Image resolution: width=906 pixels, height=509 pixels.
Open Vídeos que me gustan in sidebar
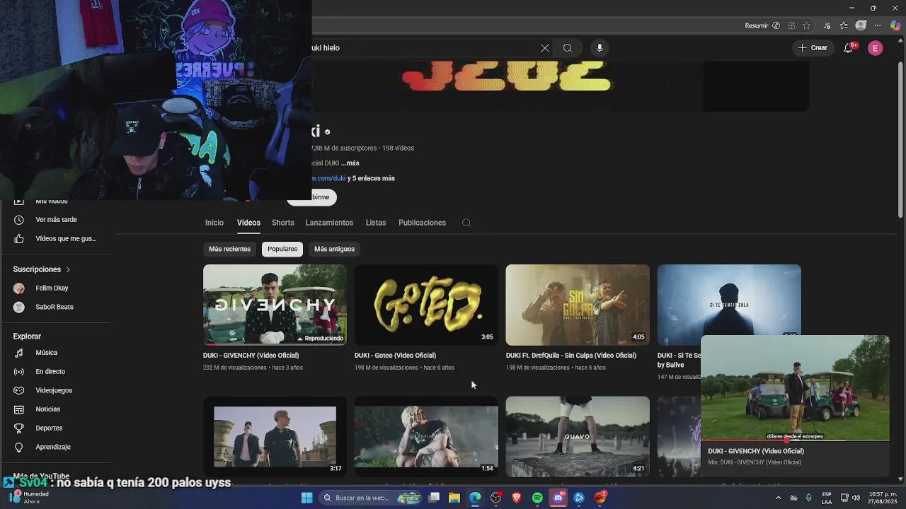(x=55, y=239)
